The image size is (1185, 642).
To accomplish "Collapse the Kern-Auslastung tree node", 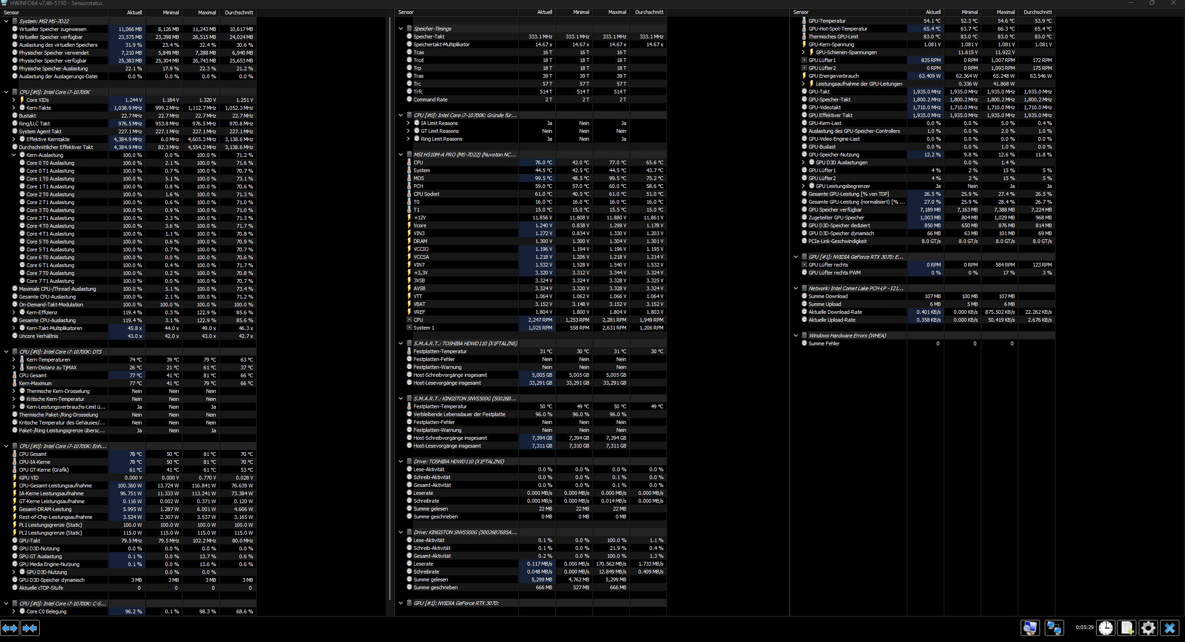I will [x=14, y=155].
